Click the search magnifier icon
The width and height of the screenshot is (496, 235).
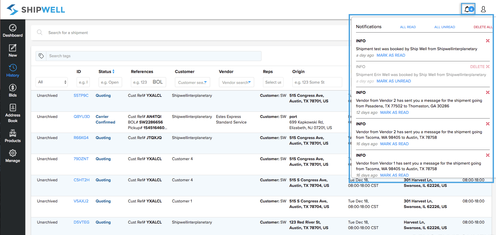coord(40,32)
